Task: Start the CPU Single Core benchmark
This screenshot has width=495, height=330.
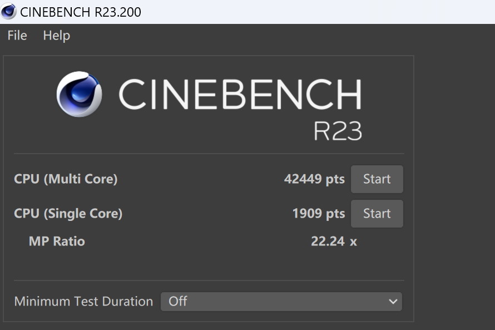Action: 377,214
